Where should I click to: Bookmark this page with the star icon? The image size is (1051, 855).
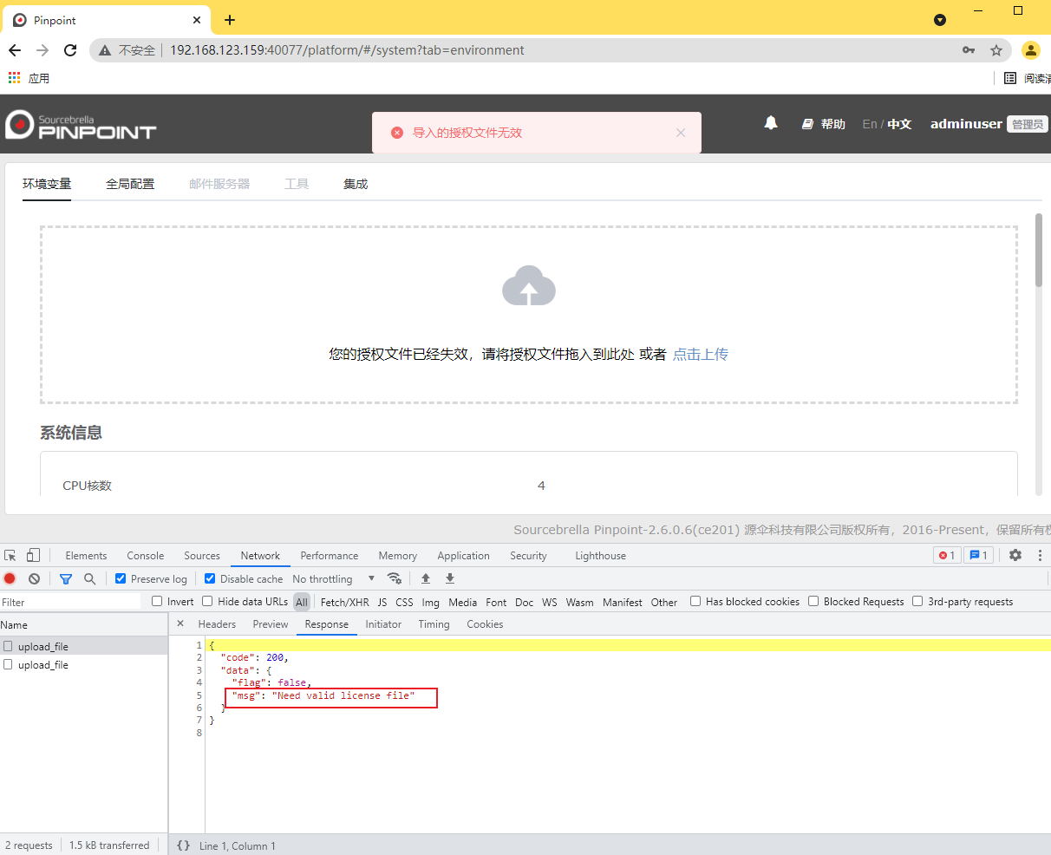click(x=996, y=50)
